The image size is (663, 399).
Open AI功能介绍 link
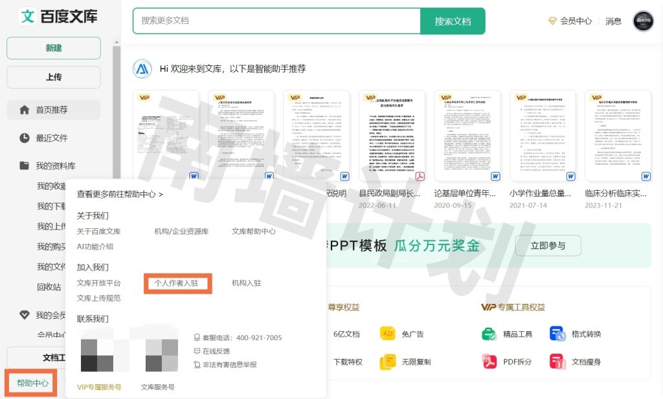[x=95, y=246]
